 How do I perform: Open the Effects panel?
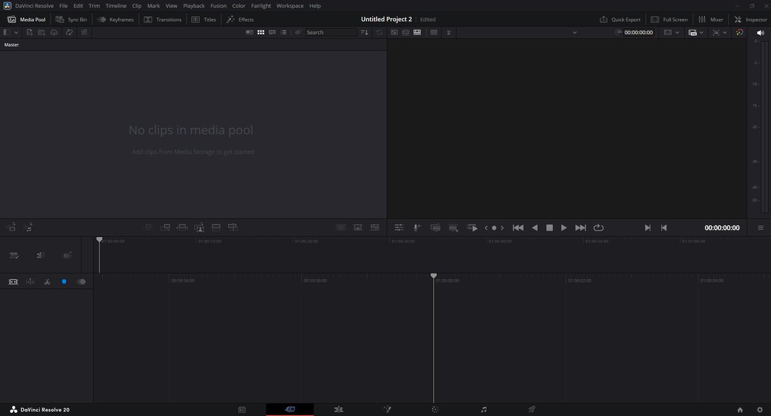tap(240, 20)
